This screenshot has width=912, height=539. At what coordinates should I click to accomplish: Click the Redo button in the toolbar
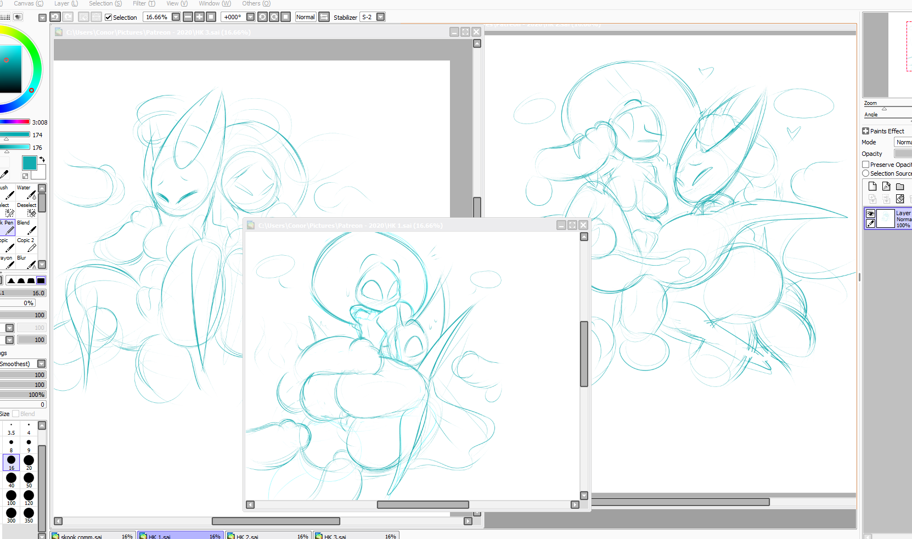click(67, 17)
